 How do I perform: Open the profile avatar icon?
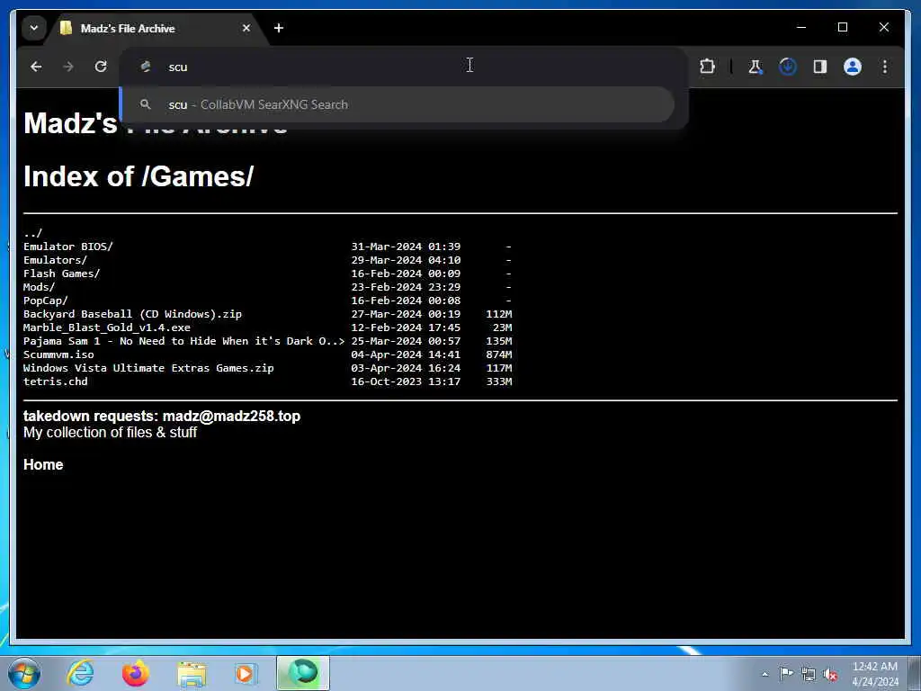coord(853,67)
